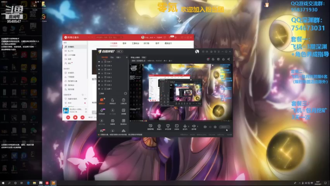Add a camera source in stream companion

click(159, 127)
